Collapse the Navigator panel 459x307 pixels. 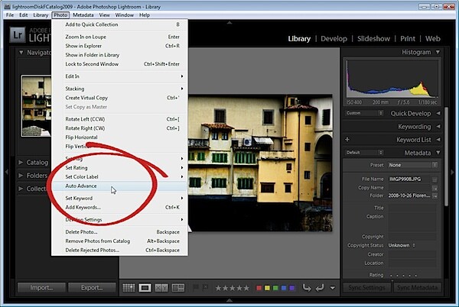pos(21,53)
